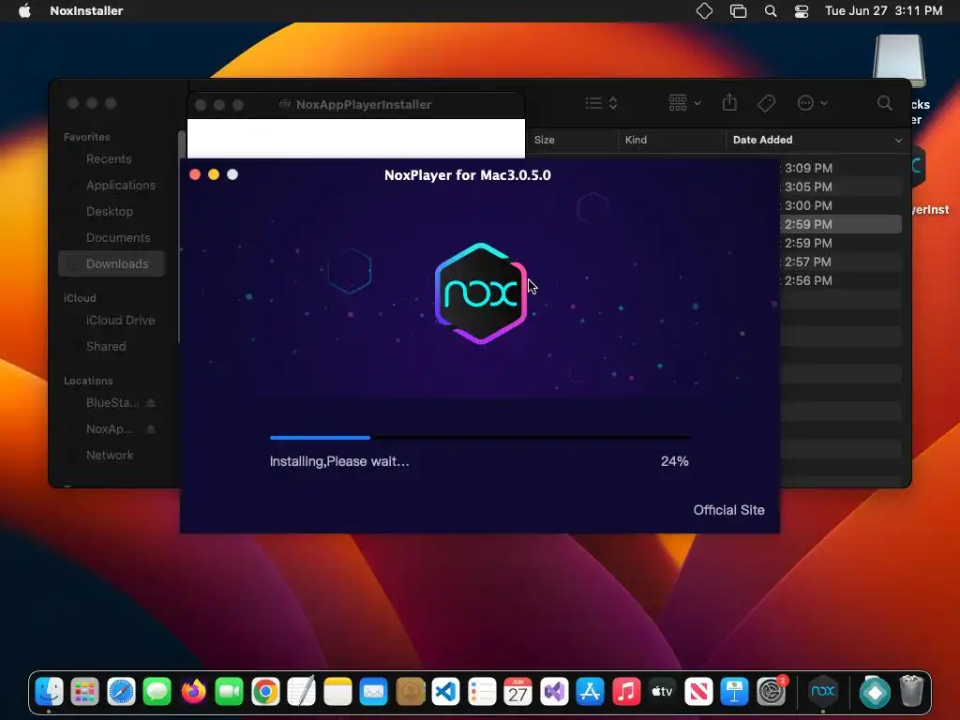Launch Visual Studio purple icon in dock
The image size is (960, 720).
554,692
